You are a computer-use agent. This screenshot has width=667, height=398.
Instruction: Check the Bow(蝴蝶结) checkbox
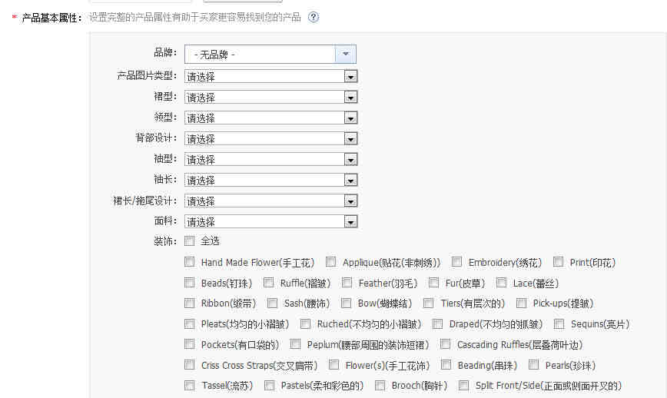coord(347,303)
